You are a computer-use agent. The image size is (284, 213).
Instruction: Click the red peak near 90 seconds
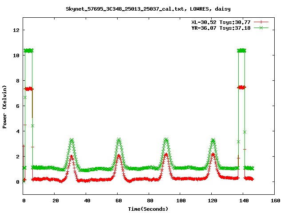tap(166, 154)
